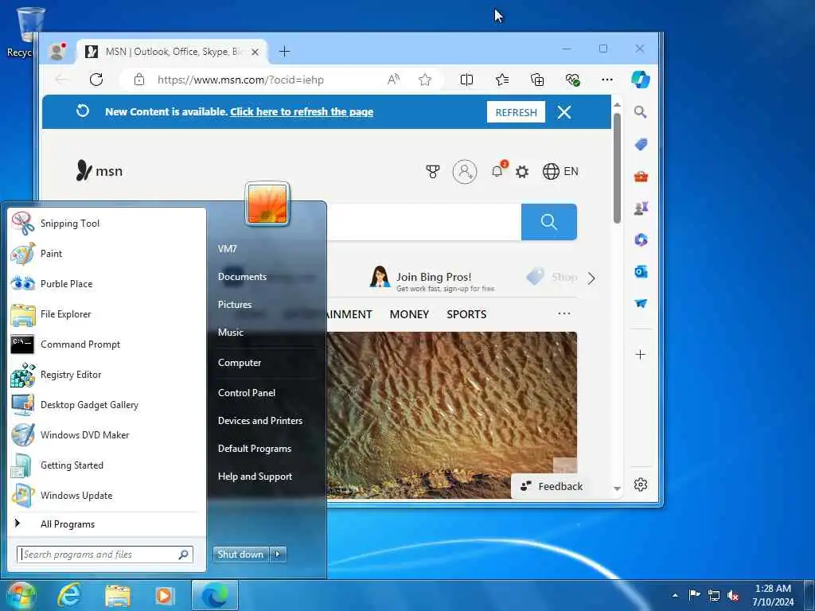This screenshot has height=611, width=815.
Task: Open MSN notifications bell
Action: [498, 170]
